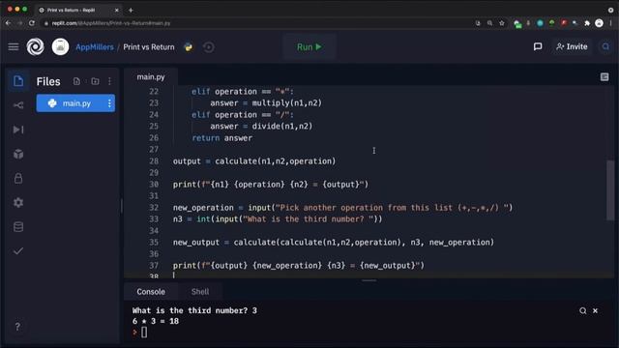The height and width of the screenshot is (348, 619).
Task: Reload the browser page
Action: 32,23
